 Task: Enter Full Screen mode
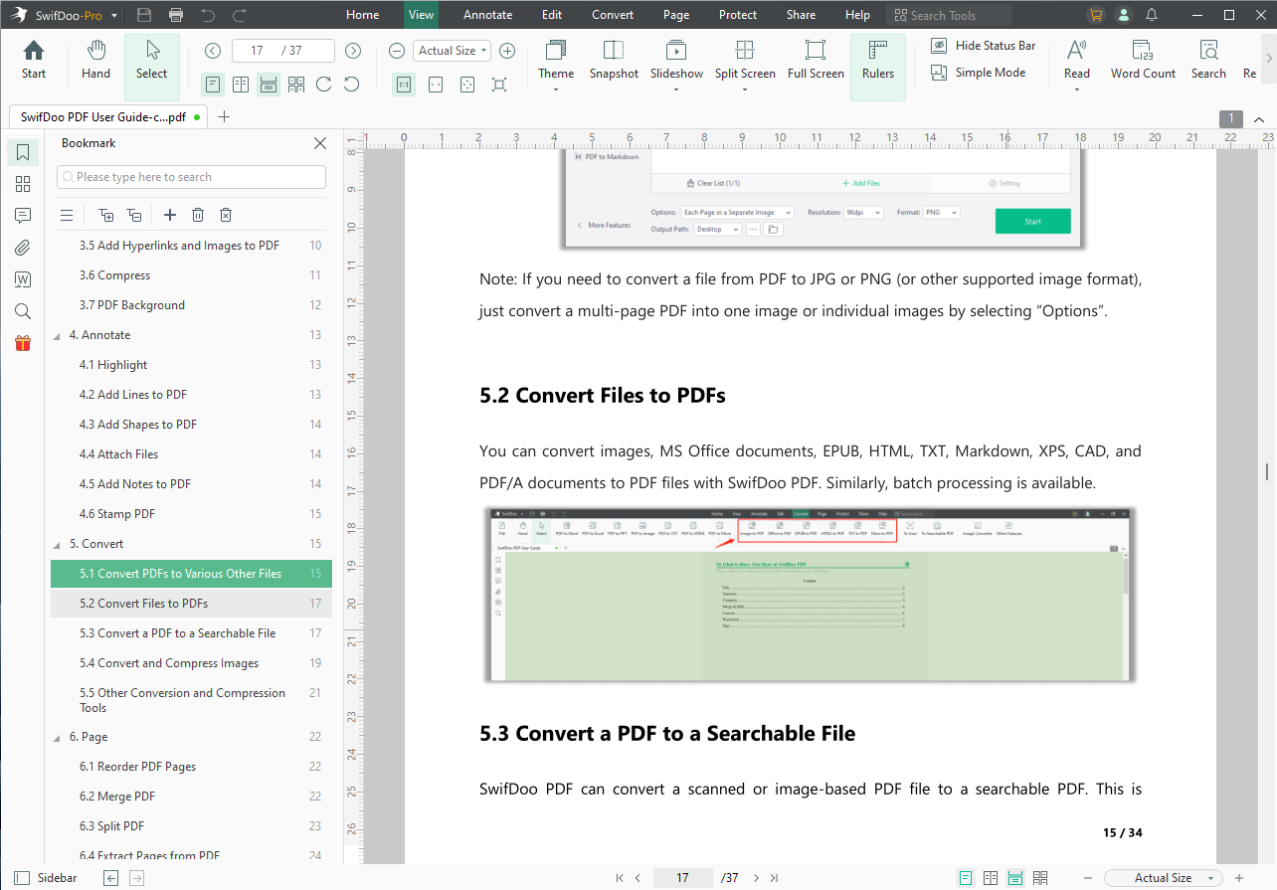[x=816, y=62]
